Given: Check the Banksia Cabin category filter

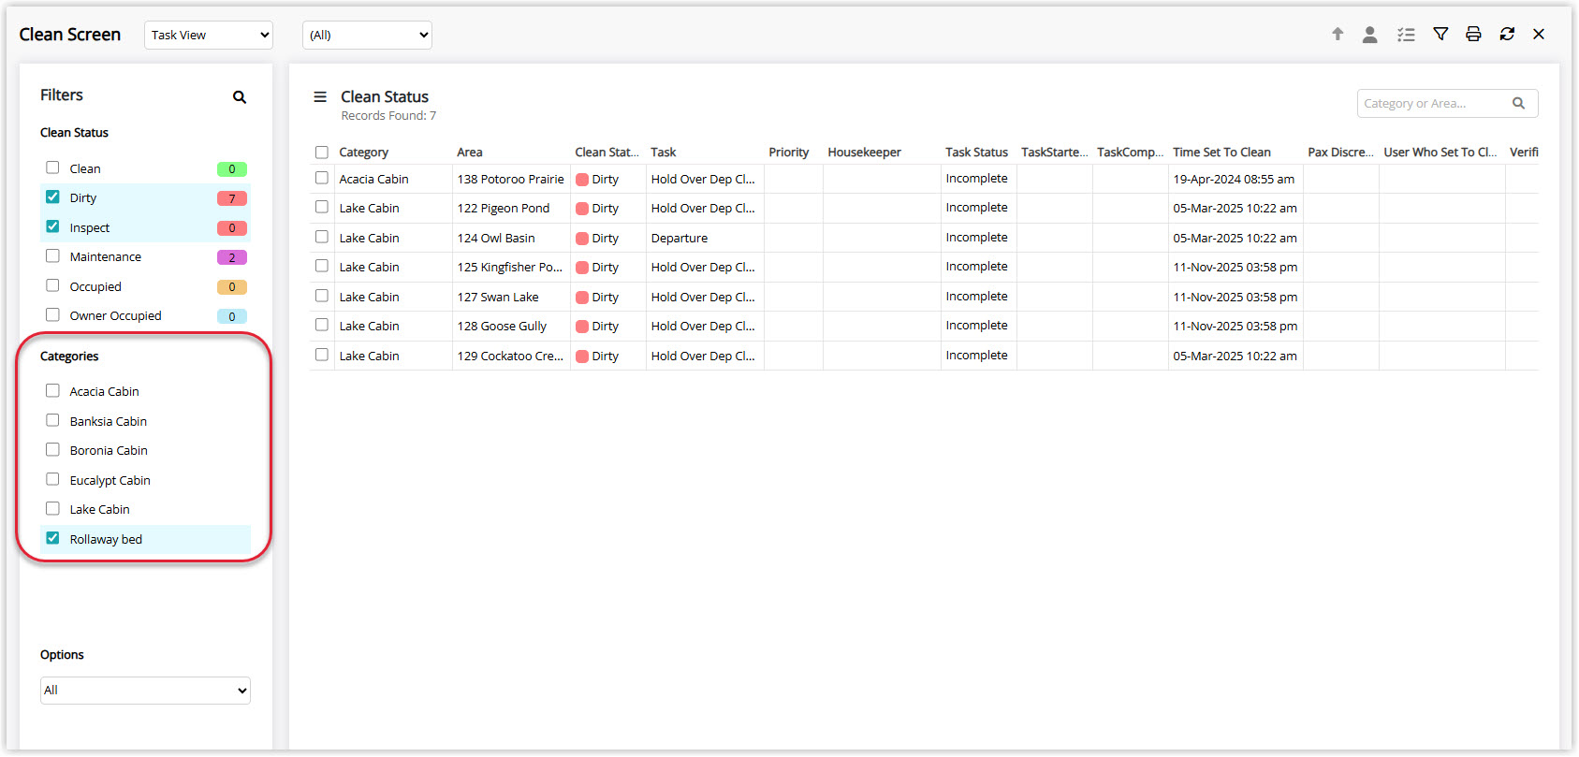Looking at the screenshot, I should tap(52, 421).
